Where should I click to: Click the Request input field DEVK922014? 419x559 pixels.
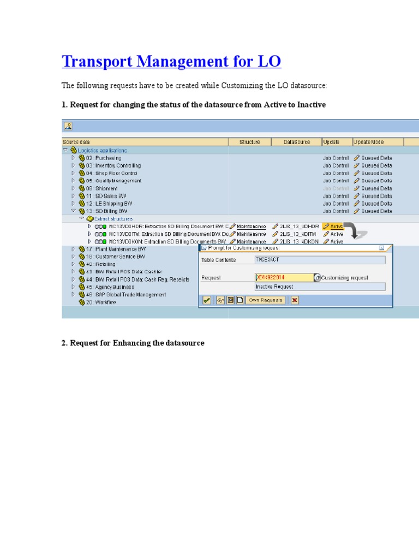(x=284, y=277)
